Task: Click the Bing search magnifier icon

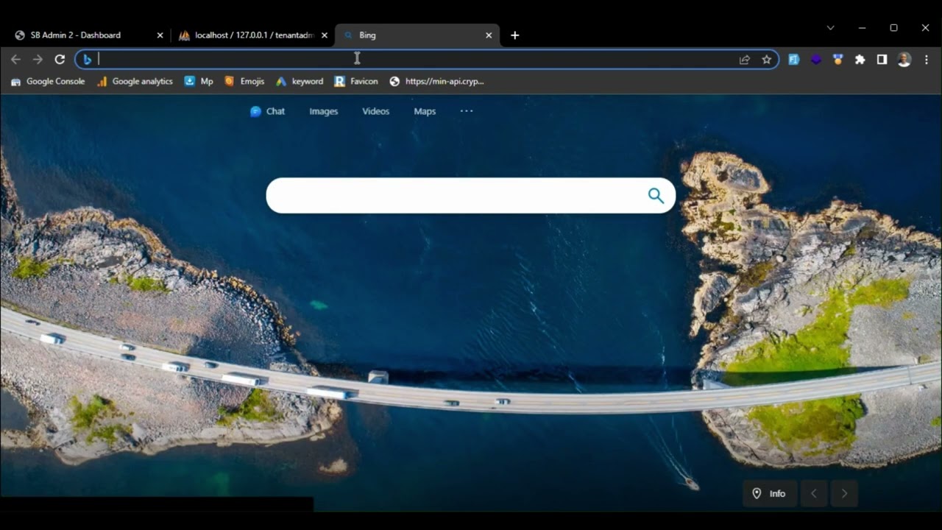Action: click(656, 196)
